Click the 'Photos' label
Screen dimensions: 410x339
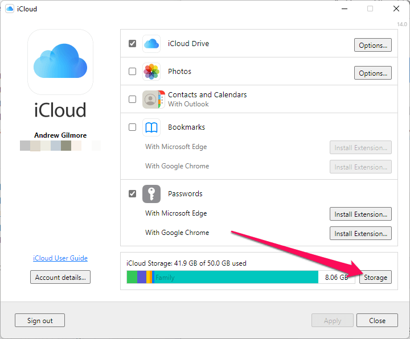[x=179, y=71]
